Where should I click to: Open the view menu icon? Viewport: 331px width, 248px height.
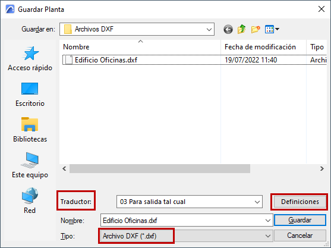[272, 29]
